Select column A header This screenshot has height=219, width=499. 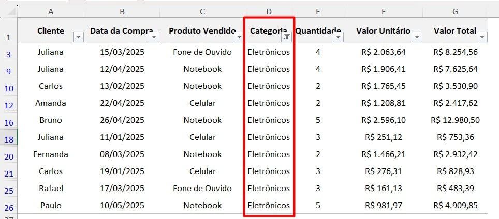point(51,12)
